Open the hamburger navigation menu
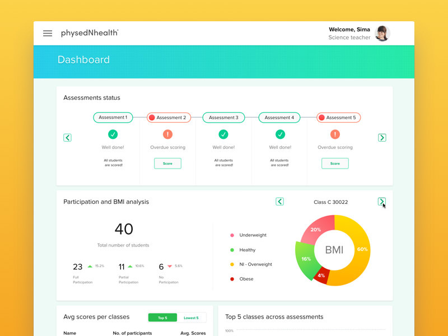This screenshot has width=448, height=336. pos(48,33)
